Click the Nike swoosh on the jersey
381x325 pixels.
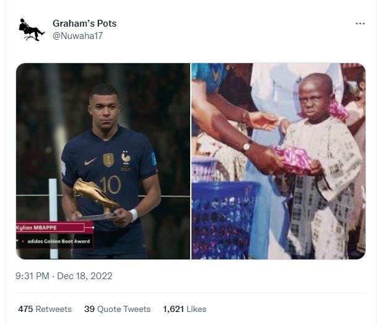point(90,162)
